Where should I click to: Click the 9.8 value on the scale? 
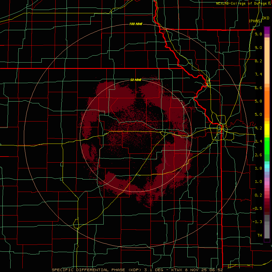pyautogui.click(x=258, y=34)
